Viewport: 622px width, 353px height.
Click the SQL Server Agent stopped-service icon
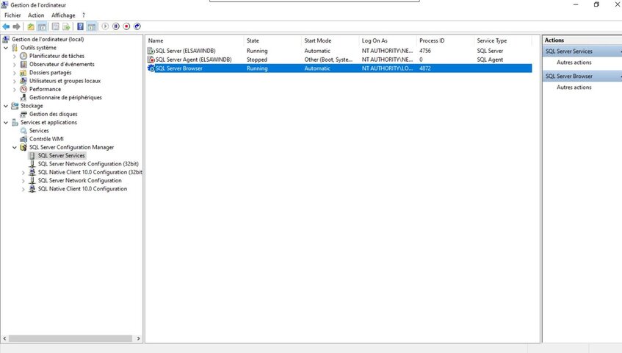[151, 60]
